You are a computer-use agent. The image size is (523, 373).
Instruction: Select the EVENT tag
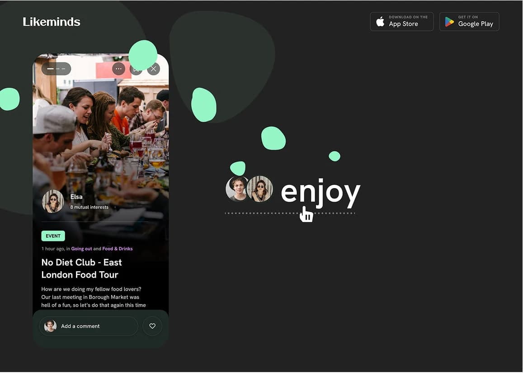(53, 236)
